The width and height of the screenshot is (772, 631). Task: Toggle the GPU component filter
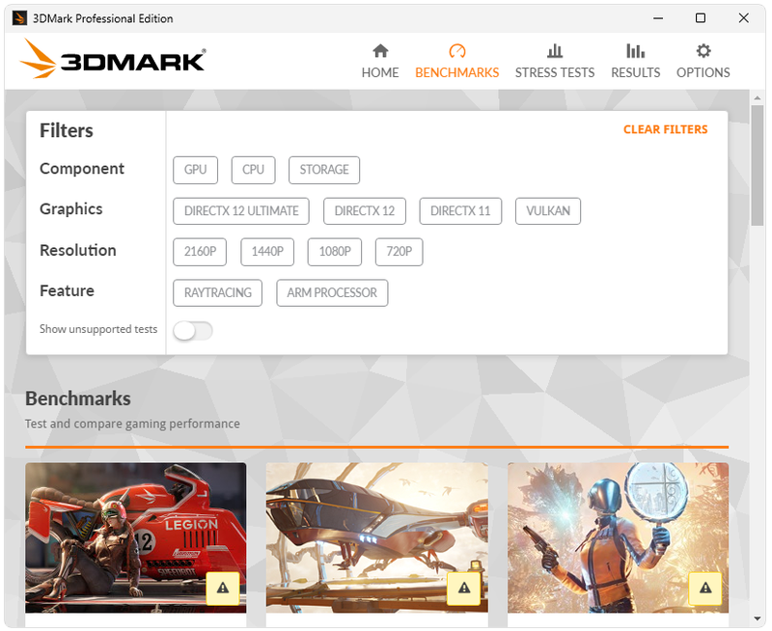coord(196,170)
